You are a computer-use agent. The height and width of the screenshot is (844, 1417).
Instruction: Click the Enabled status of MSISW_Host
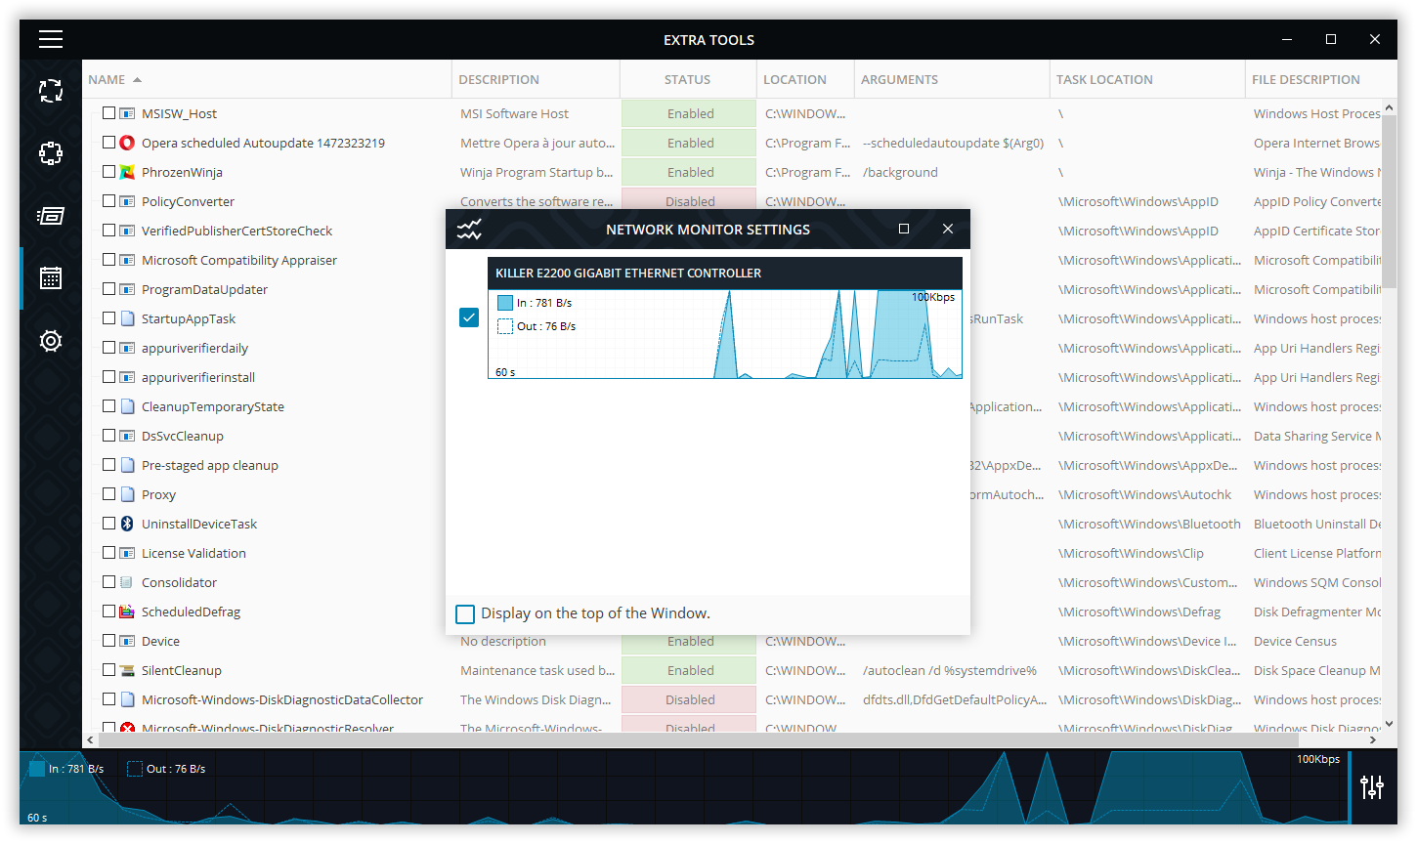[x=689, y=113]
